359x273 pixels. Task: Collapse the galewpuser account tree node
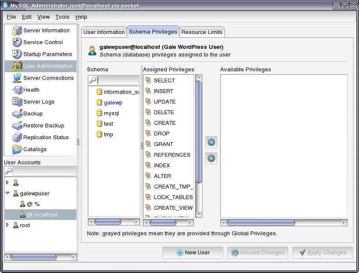pos(7,193)
